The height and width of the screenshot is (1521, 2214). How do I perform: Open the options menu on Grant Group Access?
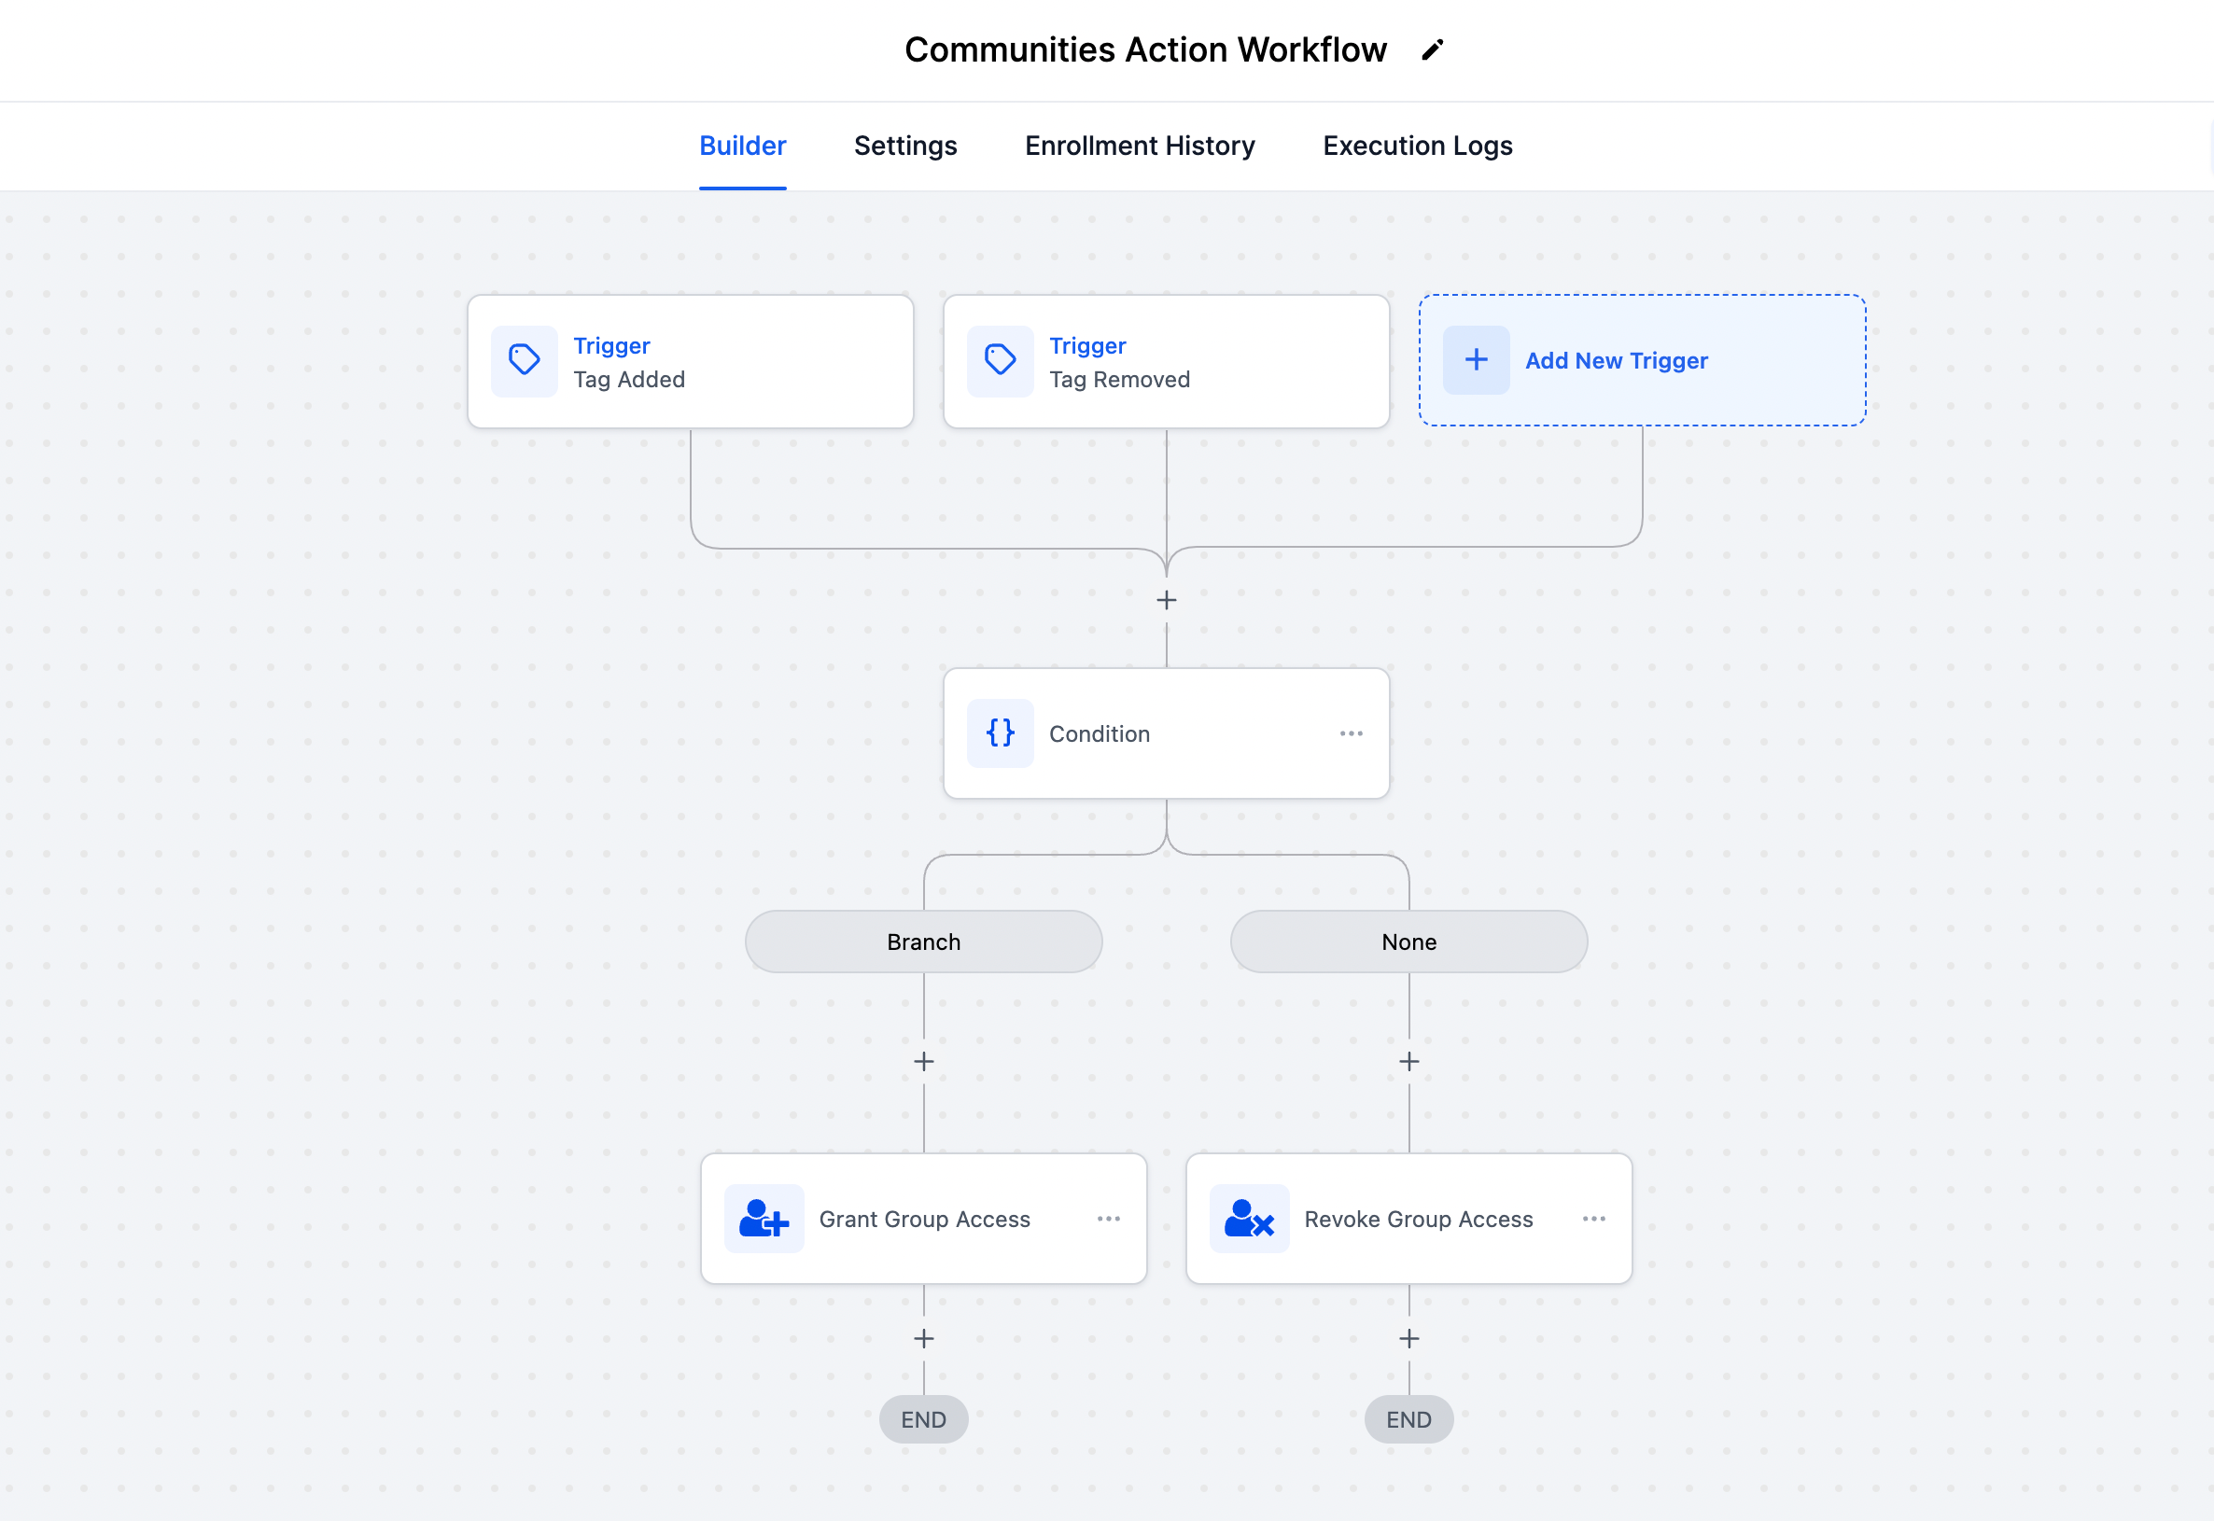click(1109, 1218)
